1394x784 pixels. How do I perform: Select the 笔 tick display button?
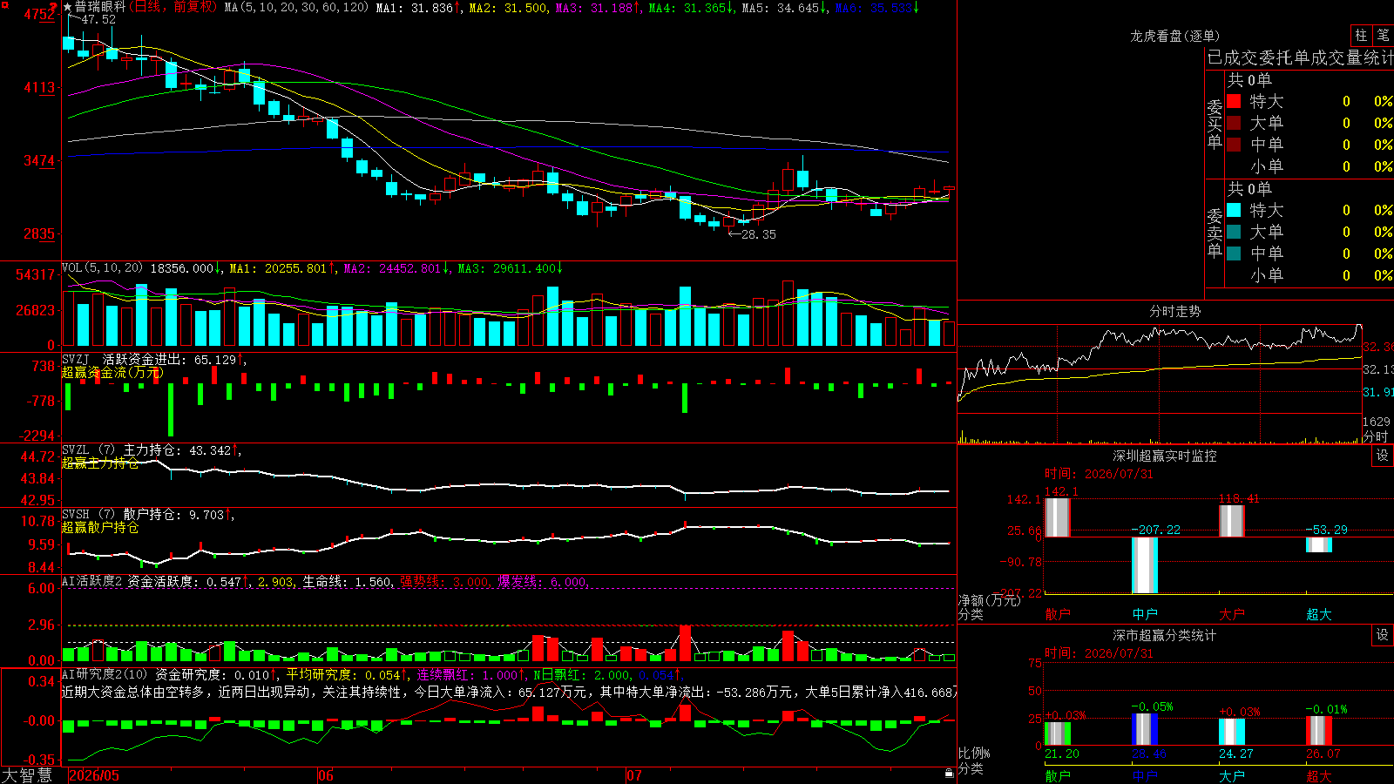[1384, 35]
